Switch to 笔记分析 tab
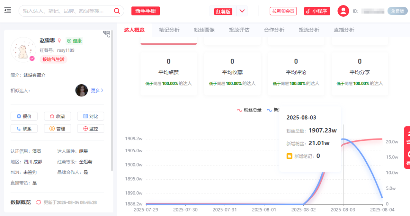This screenshot has width=410, height=216. (x=169, y=30)
